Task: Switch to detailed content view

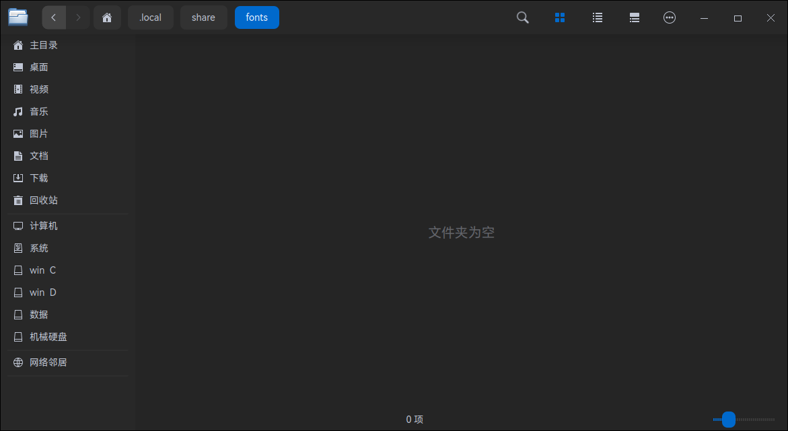Action: point(634,17)
